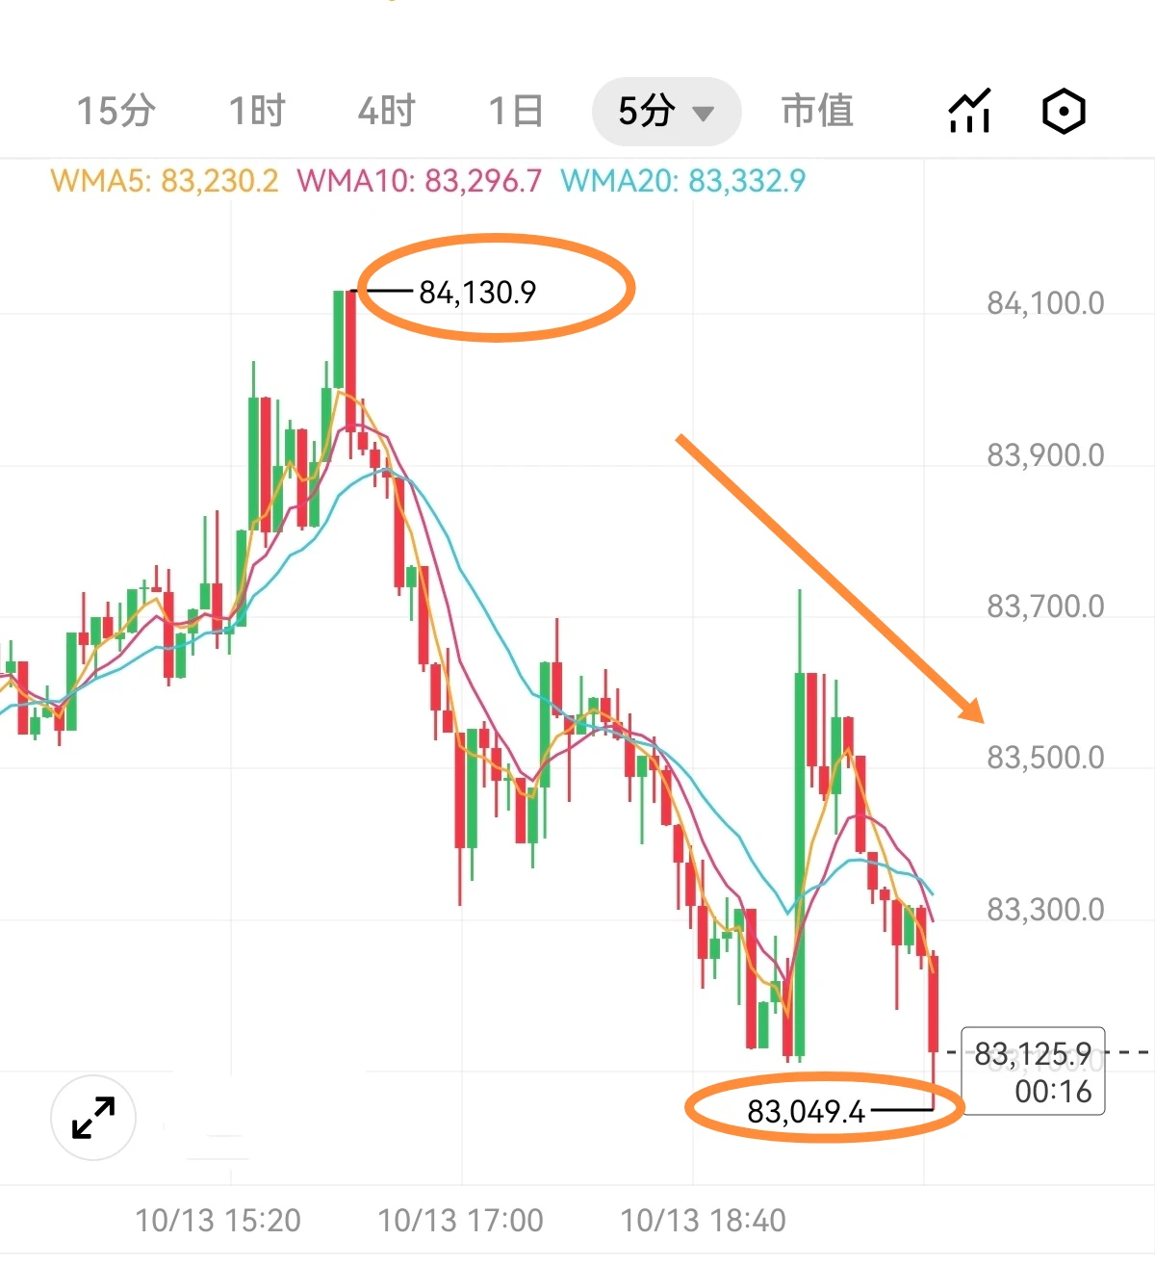This screenshot has height=1265, width=1155.
Task: Expand chart to fullscreen with arrows icon
Action: [93, 1118]
